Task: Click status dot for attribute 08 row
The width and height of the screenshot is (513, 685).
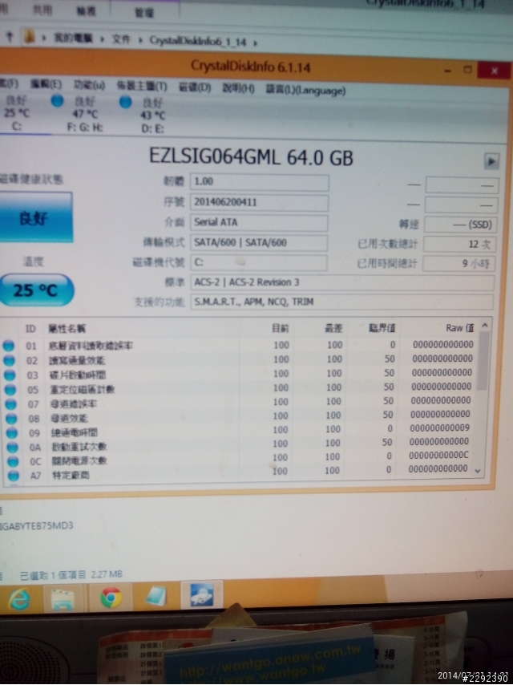Action: click(x=11, y=418)
